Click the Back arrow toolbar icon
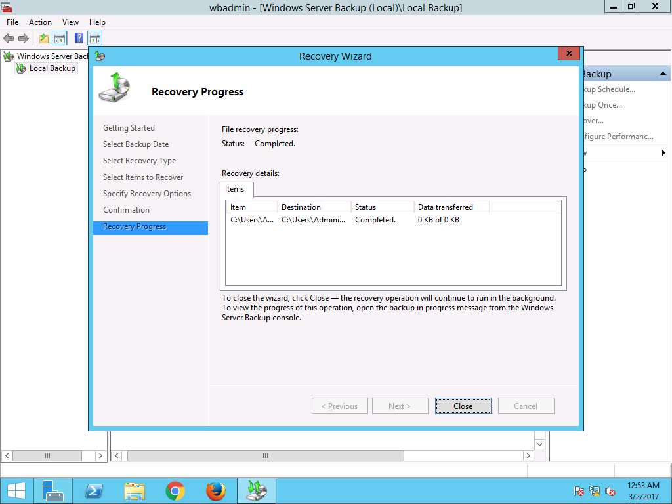The image size is (672, 504). (x=9, y=39)
